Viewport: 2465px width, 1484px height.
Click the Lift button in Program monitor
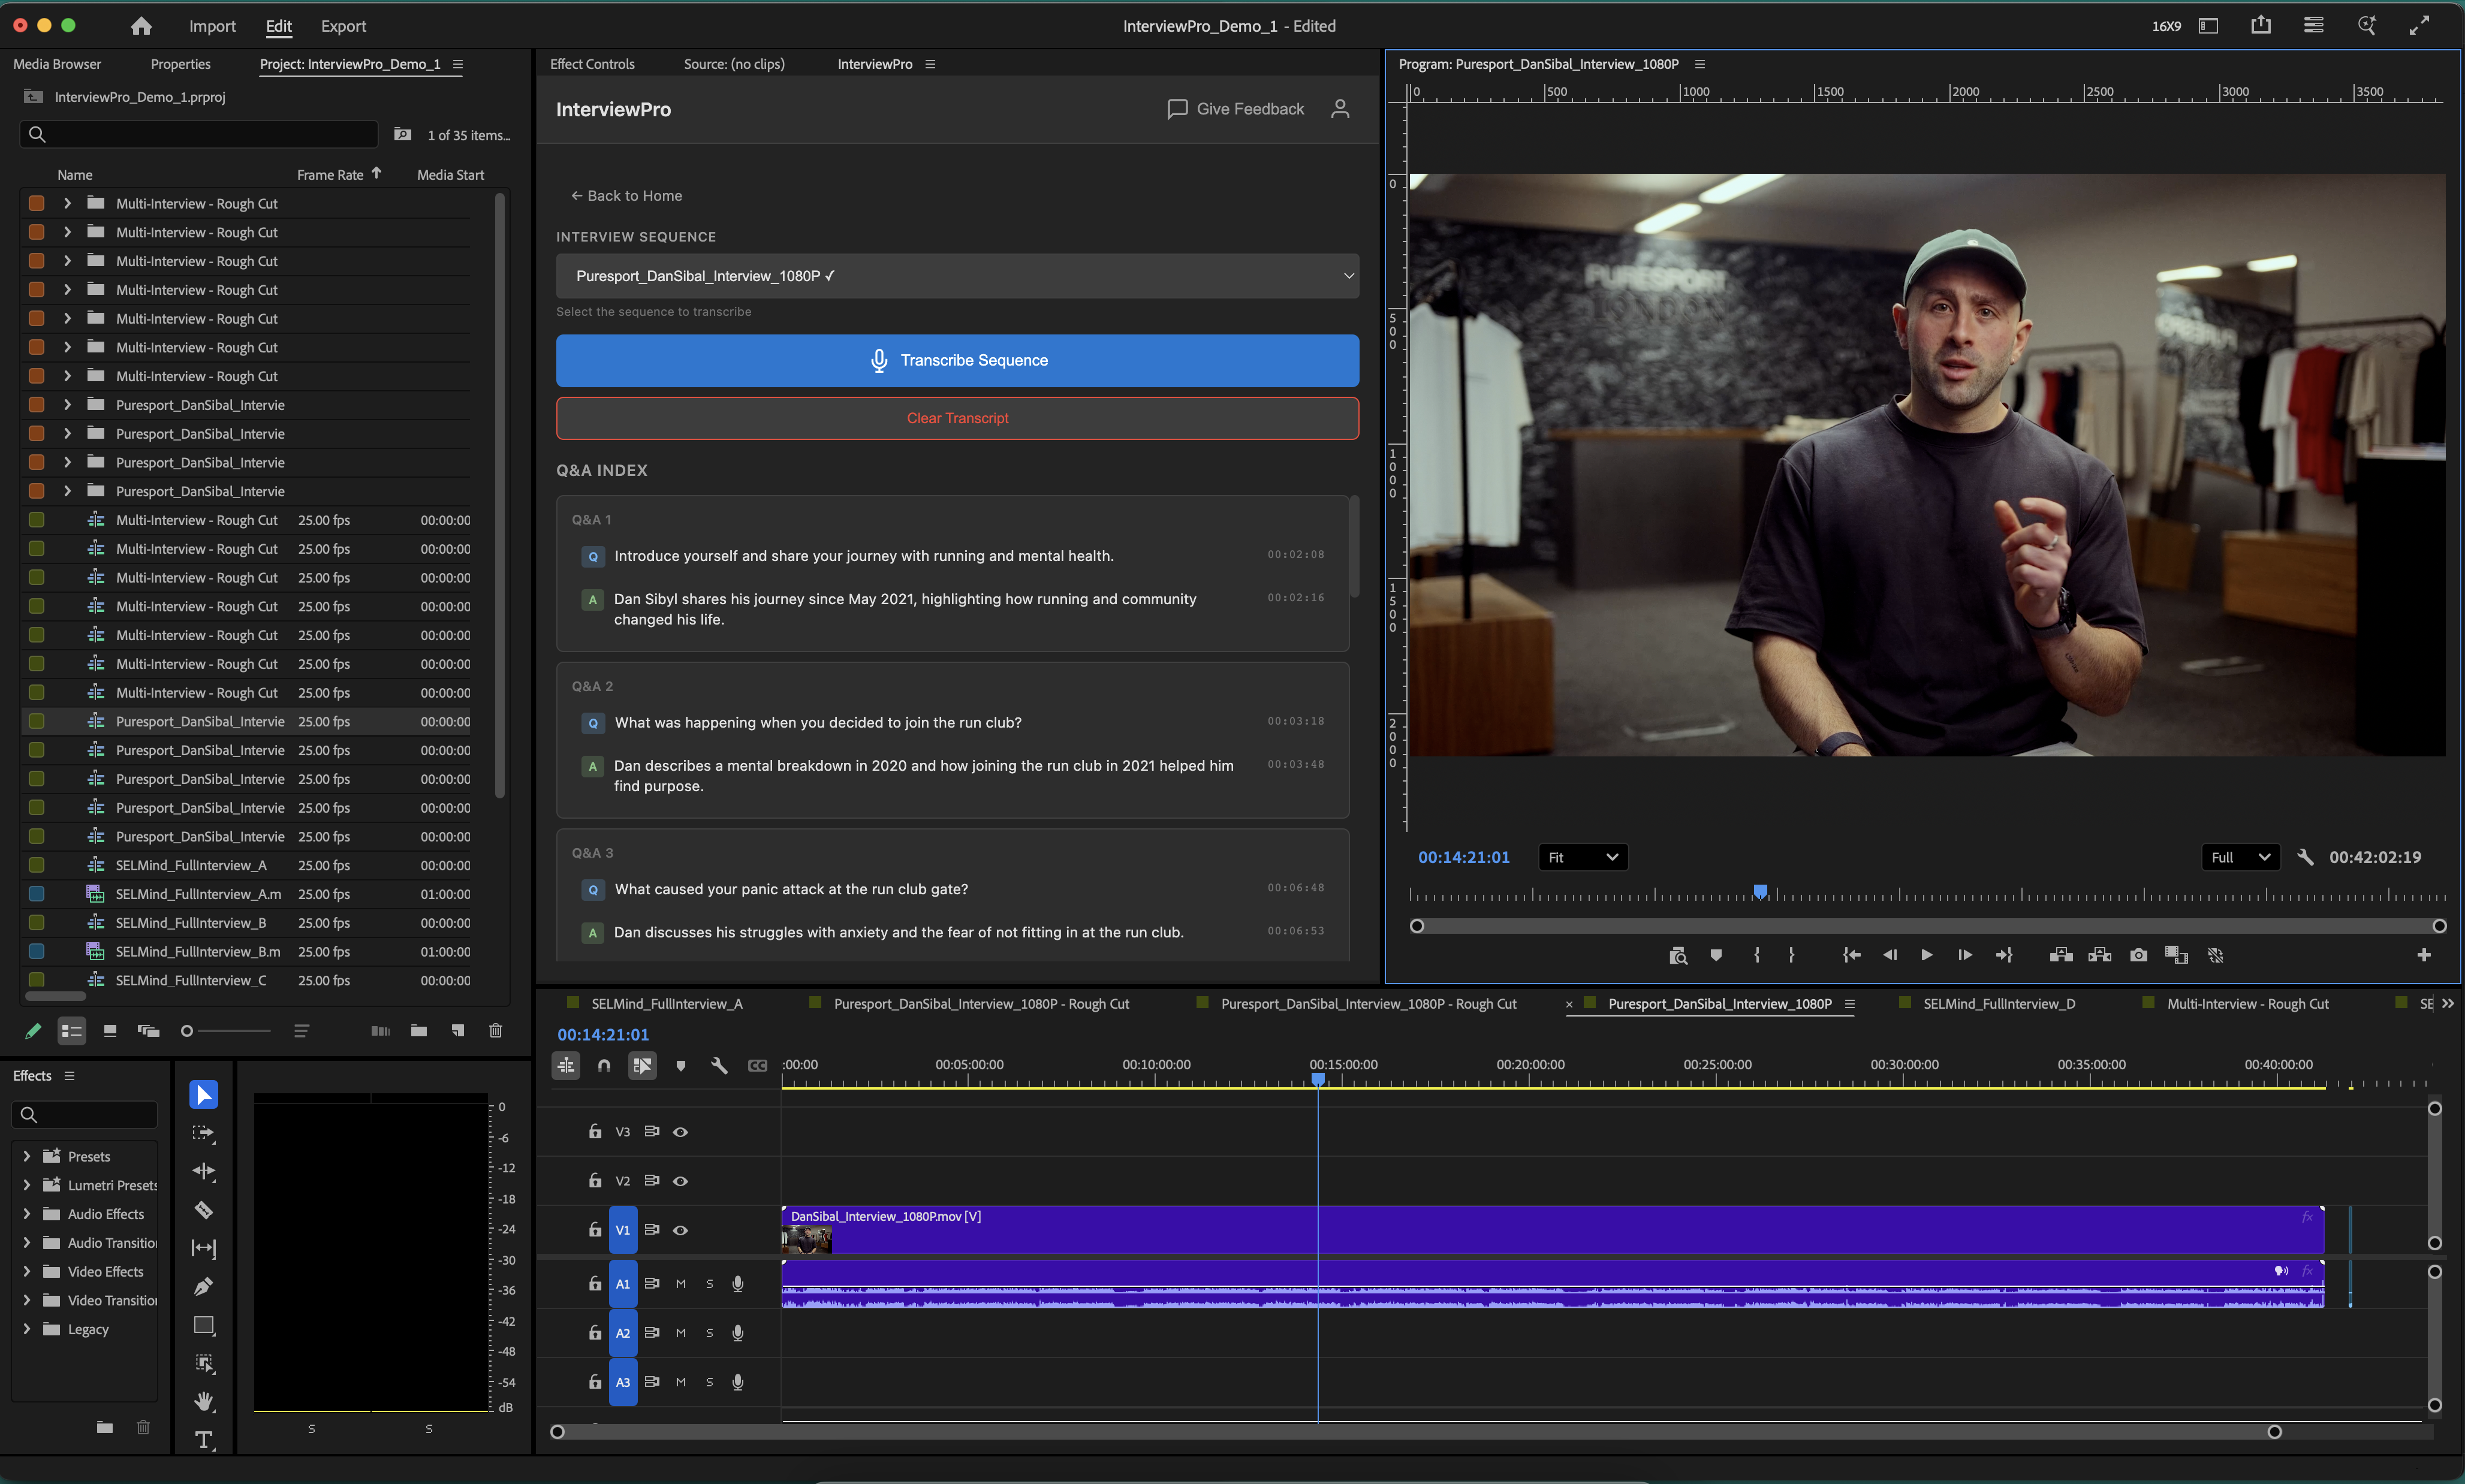tap(2060, 955)
